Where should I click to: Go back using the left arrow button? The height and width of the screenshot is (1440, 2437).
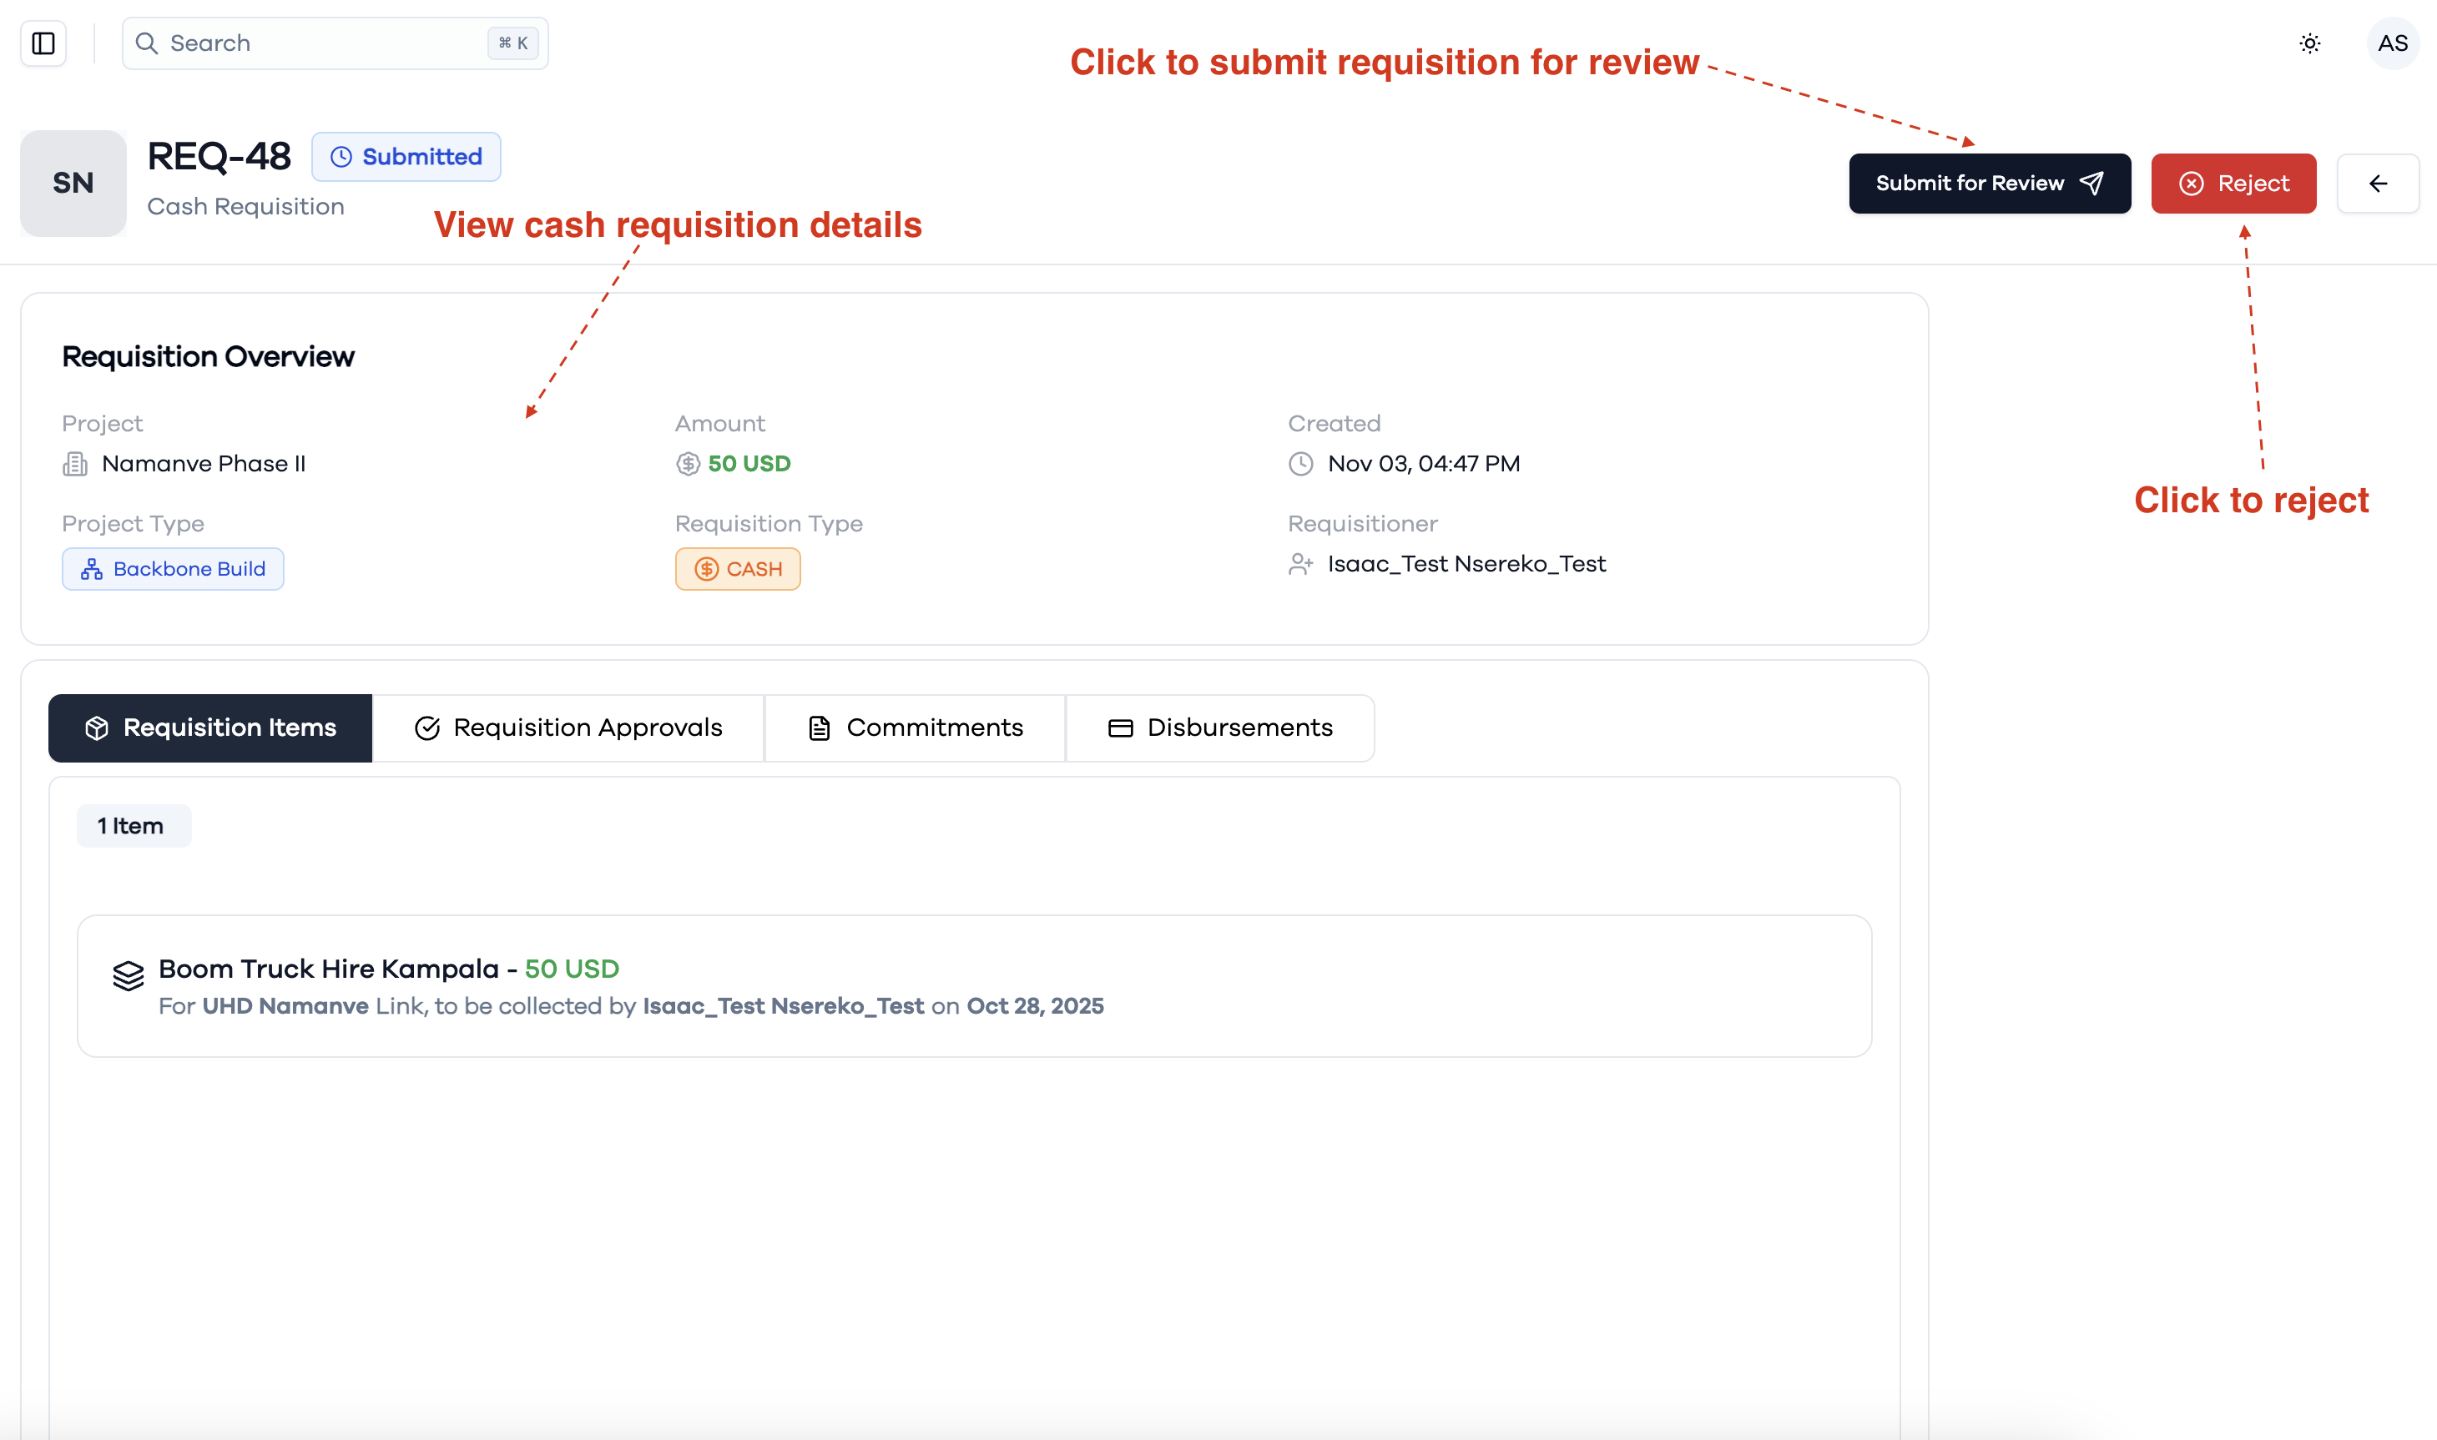[x=2378, y=184]
